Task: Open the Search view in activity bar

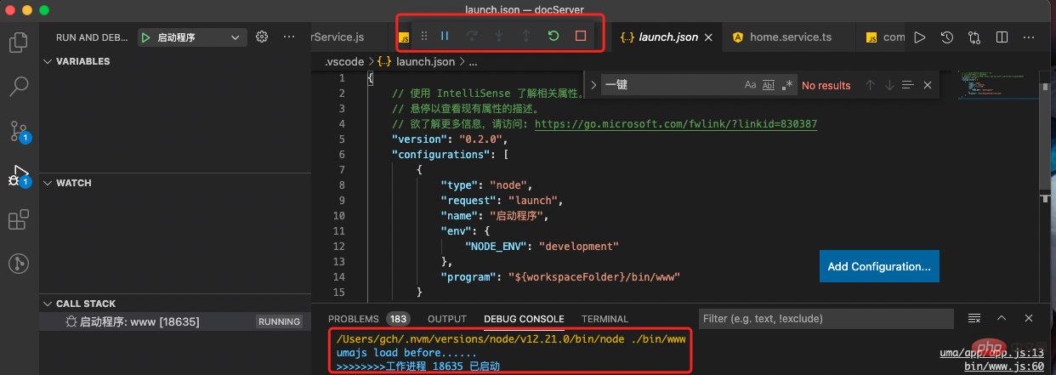Action: (18, 86)
